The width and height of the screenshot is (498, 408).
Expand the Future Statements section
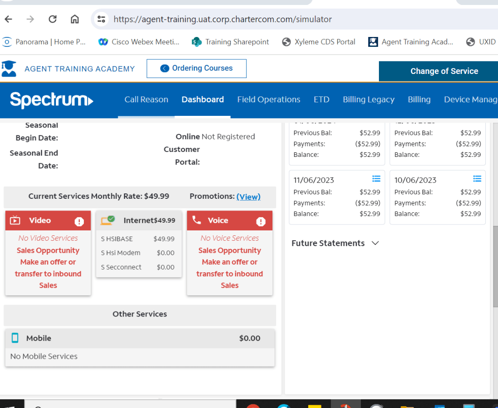[x=375, y=243]
